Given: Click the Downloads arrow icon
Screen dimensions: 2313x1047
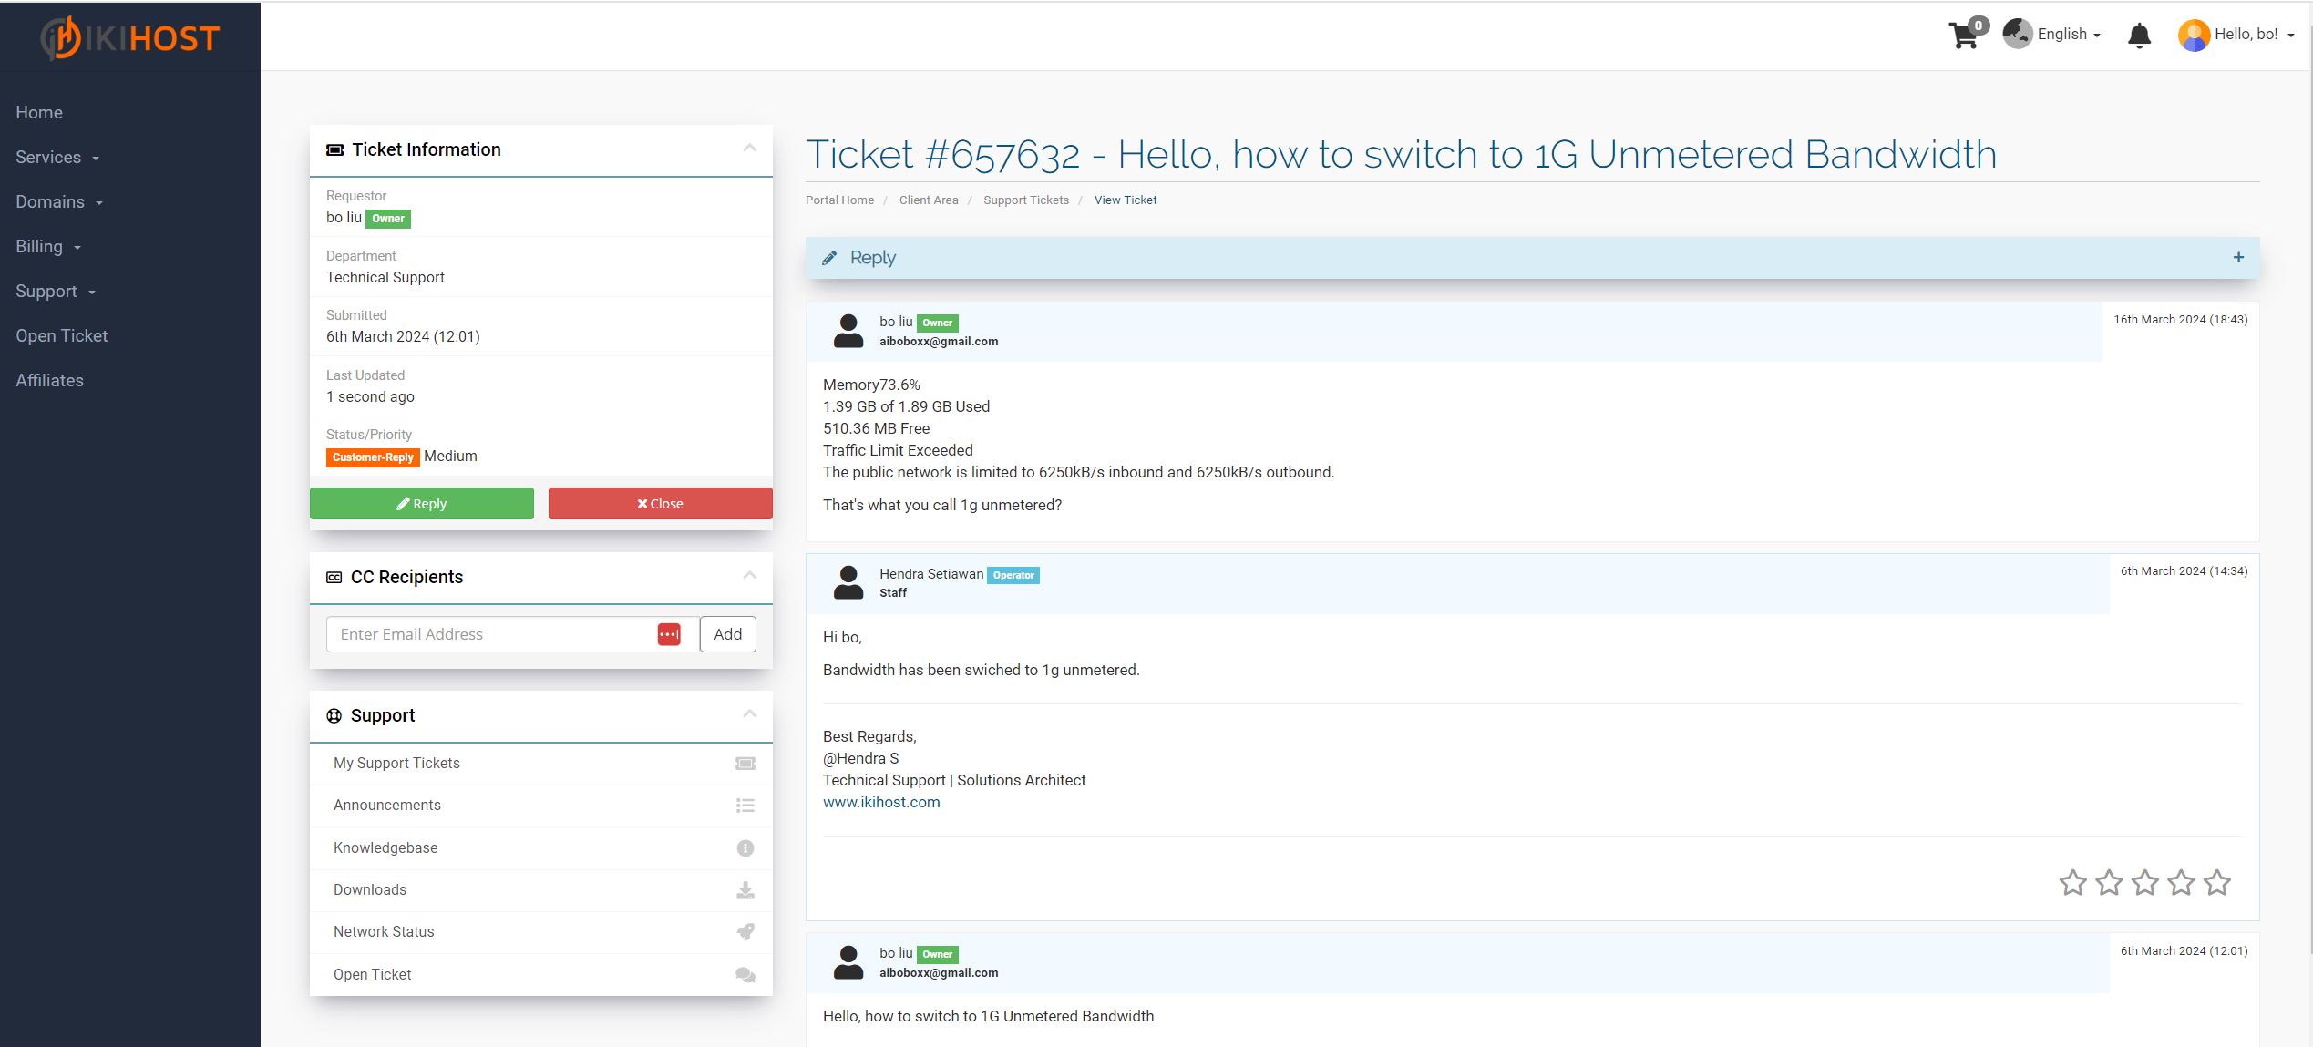Looking at the screenshot, I should click(x=745, y=889).
